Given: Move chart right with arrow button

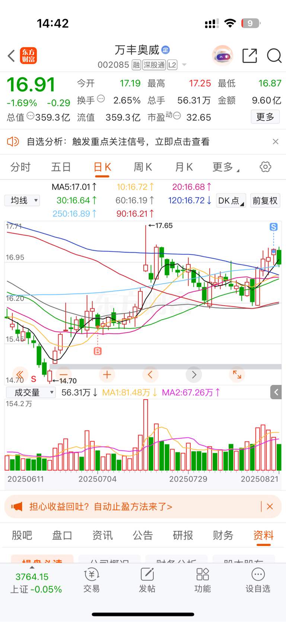Looking at the screenshot, I should pos(194,374).
